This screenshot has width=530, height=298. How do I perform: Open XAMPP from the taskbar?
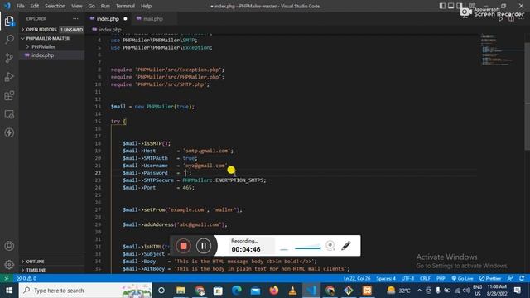(x=367, y=291)
